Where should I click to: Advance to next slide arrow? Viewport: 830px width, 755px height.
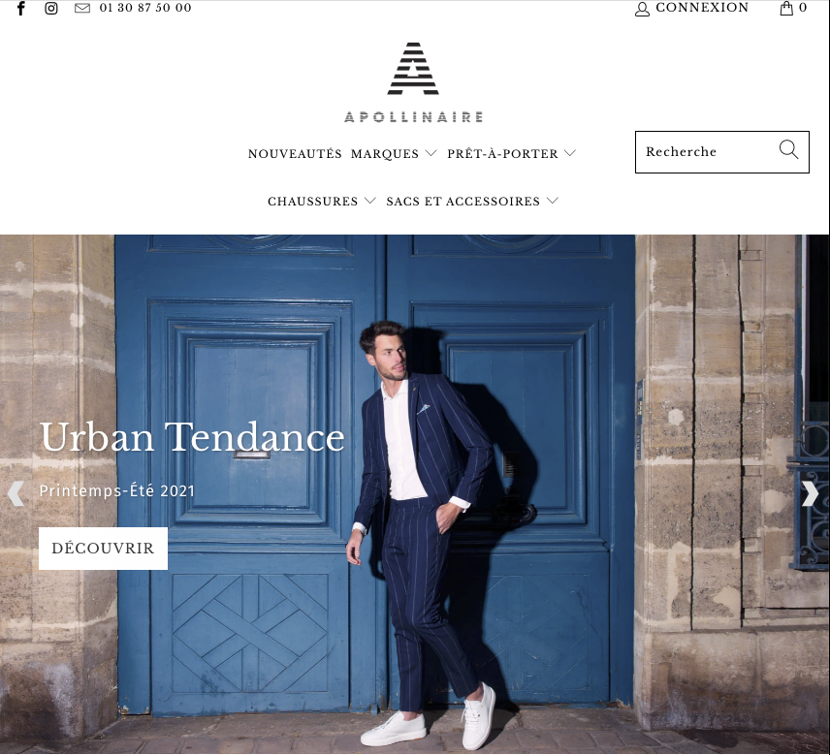click(x=810, y=493)
